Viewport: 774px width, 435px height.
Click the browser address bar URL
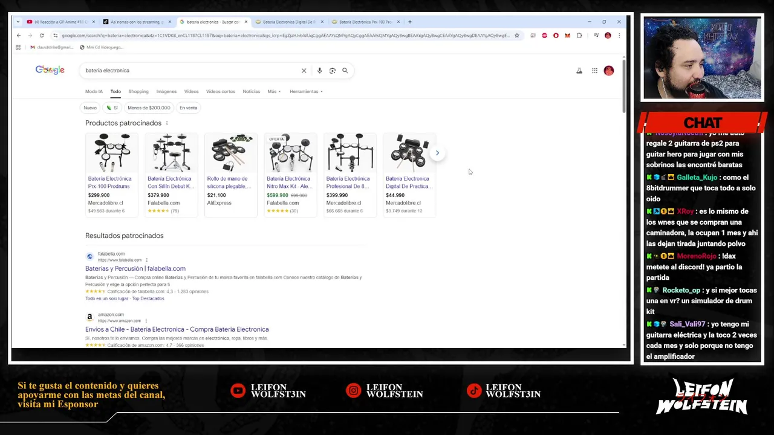click(x=284, y=35)
